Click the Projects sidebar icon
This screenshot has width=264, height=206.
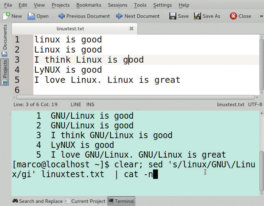pos(5,82)
